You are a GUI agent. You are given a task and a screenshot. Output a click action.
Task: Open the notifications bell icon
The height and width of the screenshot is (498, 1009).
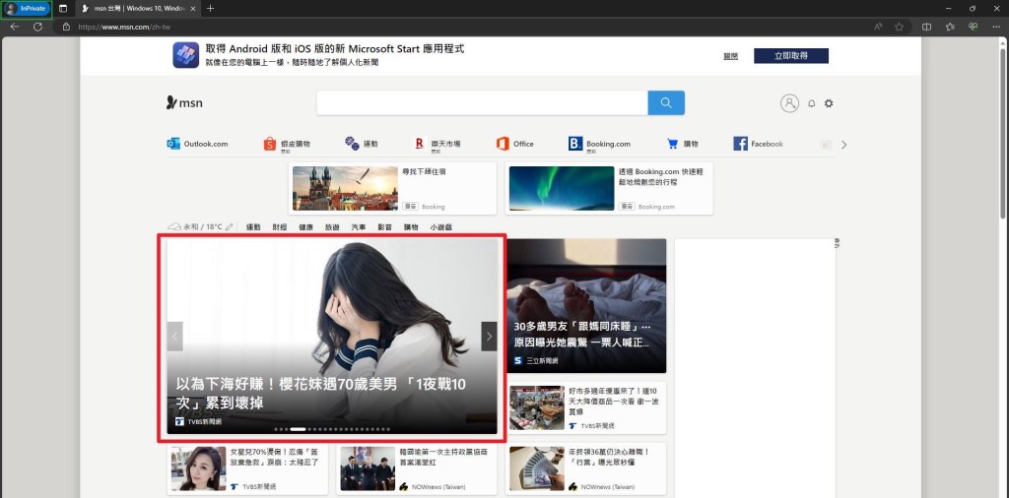pyautogui.click(x=812, y=103)
